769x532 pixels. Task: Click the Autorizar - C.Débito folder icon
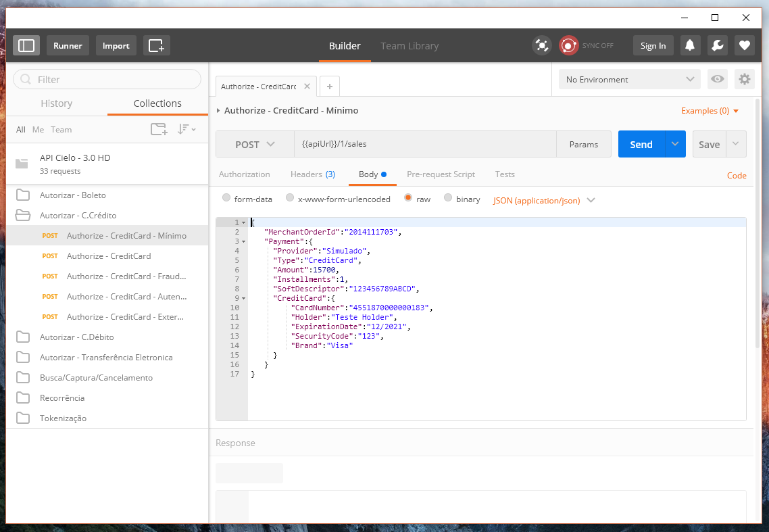pos(22,337)
